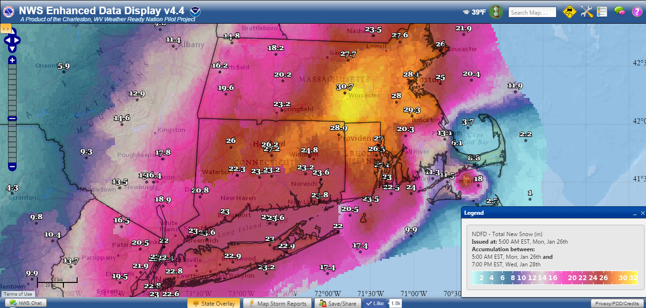The width and height of the screenshot is (646, 308).
Task: Click the 26 snowfall label in western Connecticut
Action: (x=230, y=141)
